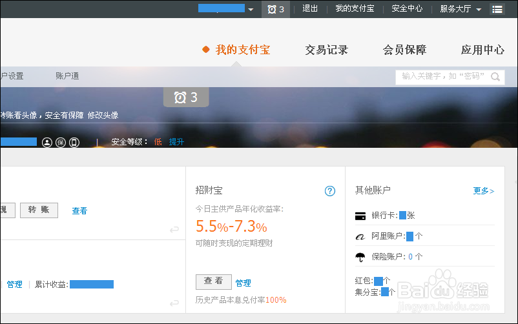Click the 历史产品本息兑付率100% text
Viewport: 518px width, 324px height.
(241, 300)
